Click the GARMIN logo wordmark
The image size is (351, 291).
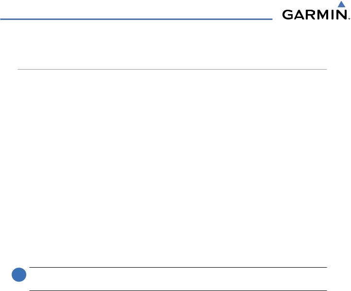pyautogui.click(x=315, y=15)
